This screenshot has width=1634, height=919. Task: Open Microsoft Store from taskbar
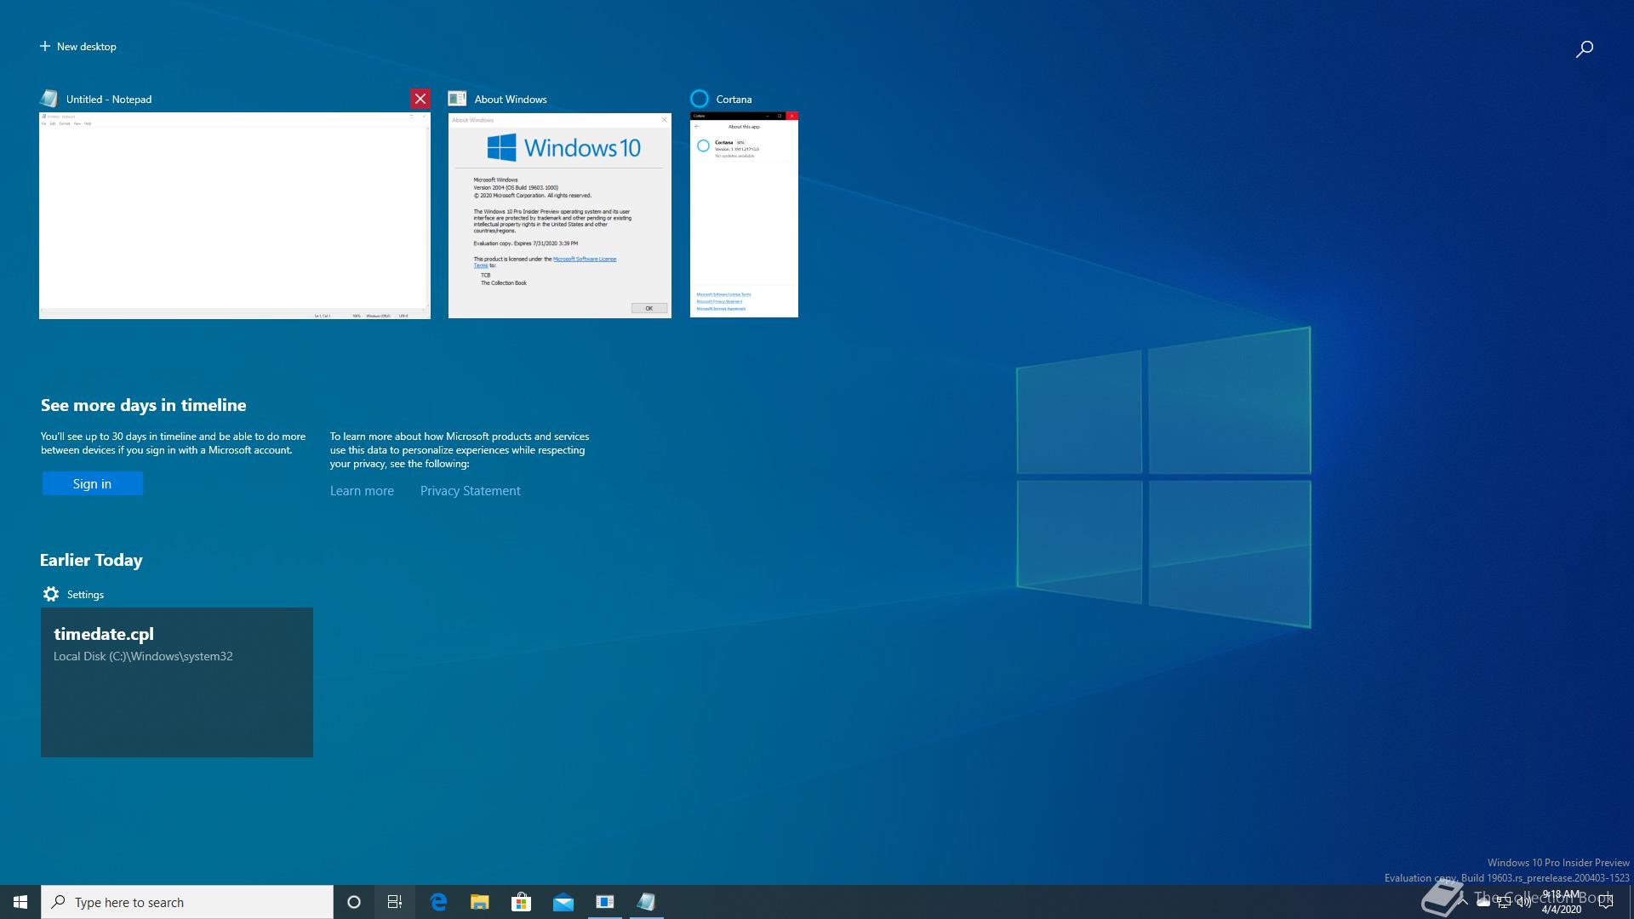click(521, 902)
